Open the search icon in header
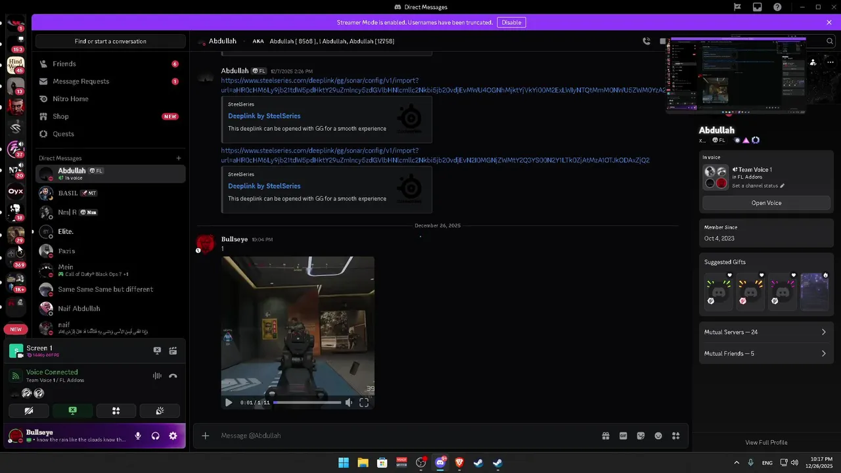Image resolution: width=841 pixels, height=473 pixels. pyautogui.click(x=830, y=41)
